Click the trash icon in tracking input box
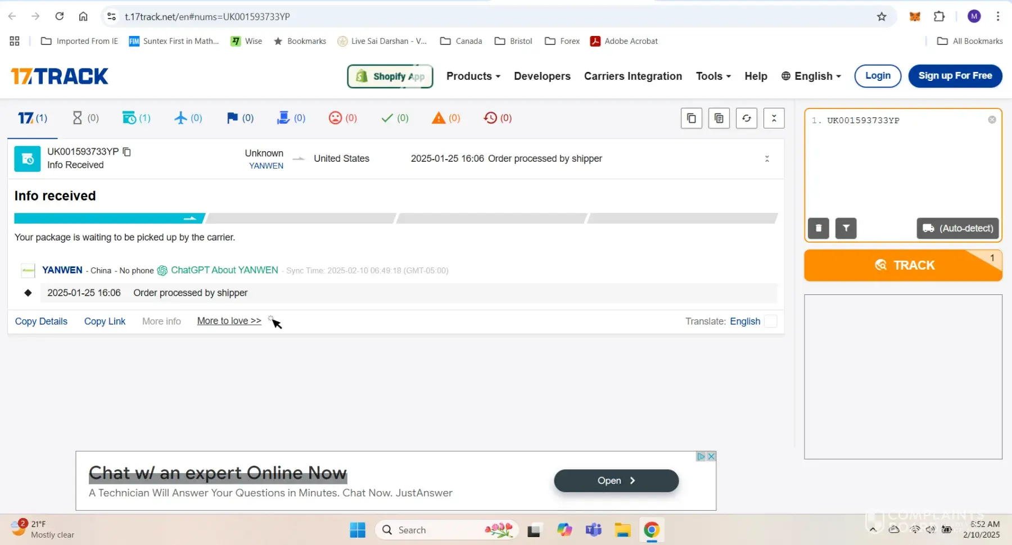Viewport: 1012px width, 545px height. tap(818, 228)
